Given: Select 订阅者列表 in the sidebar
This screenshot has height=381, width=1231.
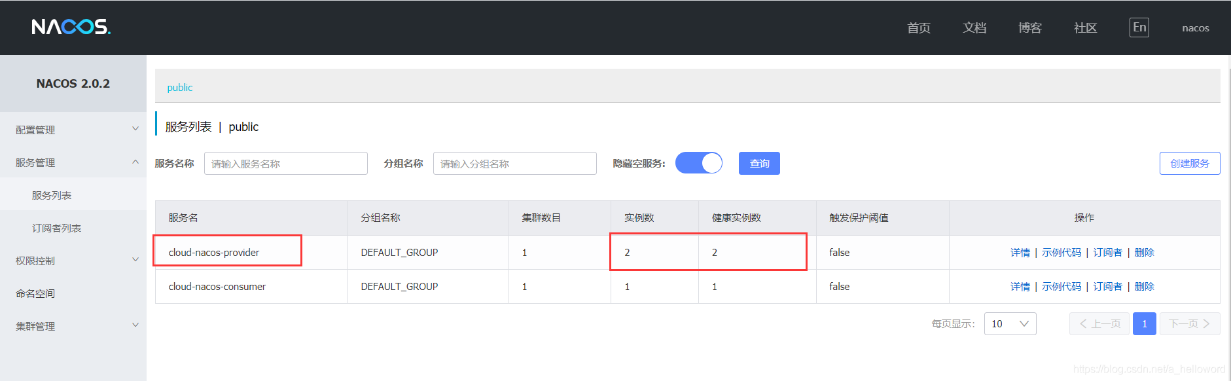Looking at the screenshot, I should (x=56, y=228).
